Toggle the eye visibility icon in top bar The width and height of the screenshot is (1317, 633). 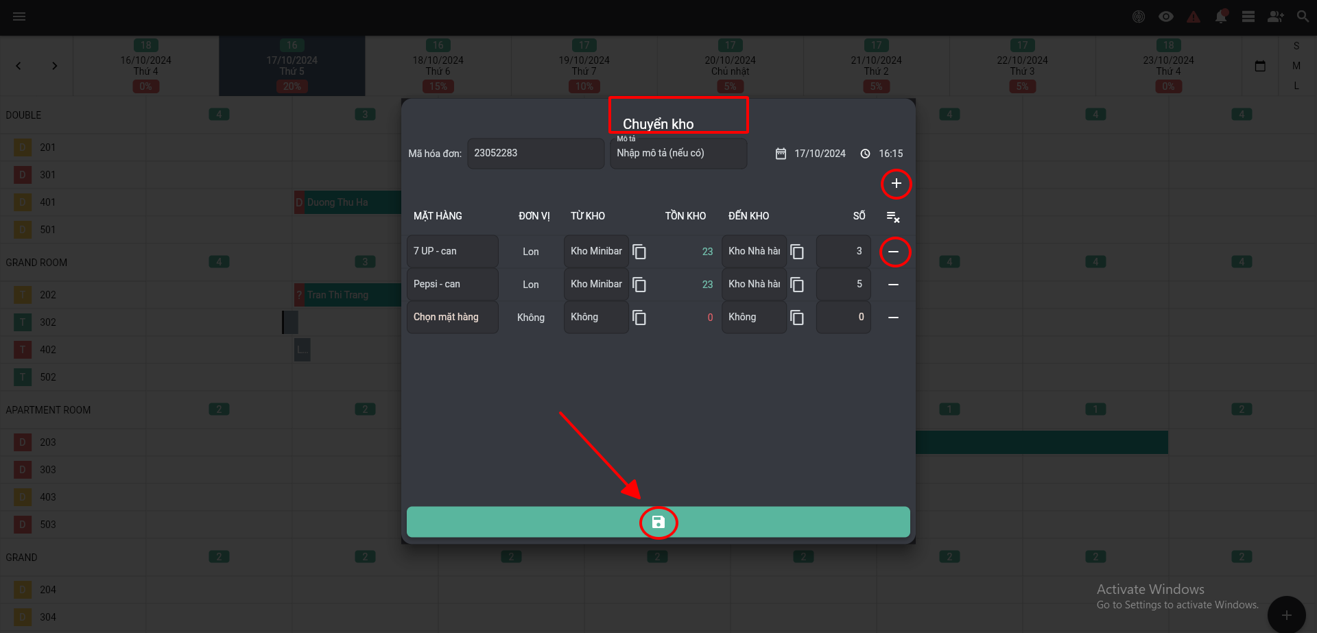[x=1166, y=16]
